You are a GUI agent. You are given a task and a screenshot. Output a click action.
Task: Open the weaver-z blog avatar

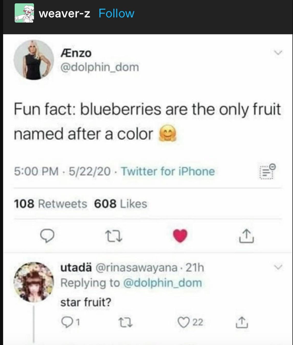coord(24,14)
